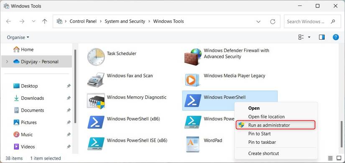
Task: Unpin Music from quick access
Action: pyautogui.click(x=69, y=134)
